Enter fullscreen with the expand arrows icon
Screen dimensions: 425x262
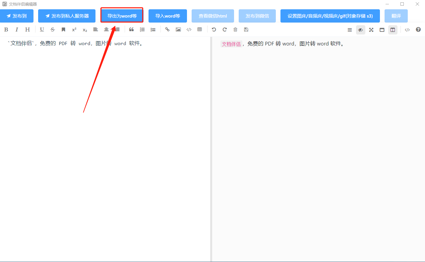coord(371,30)
